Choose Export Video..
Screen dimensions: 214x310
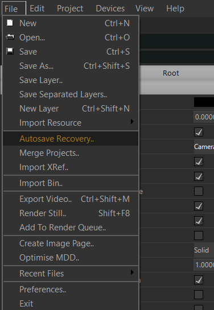(71, 199)
